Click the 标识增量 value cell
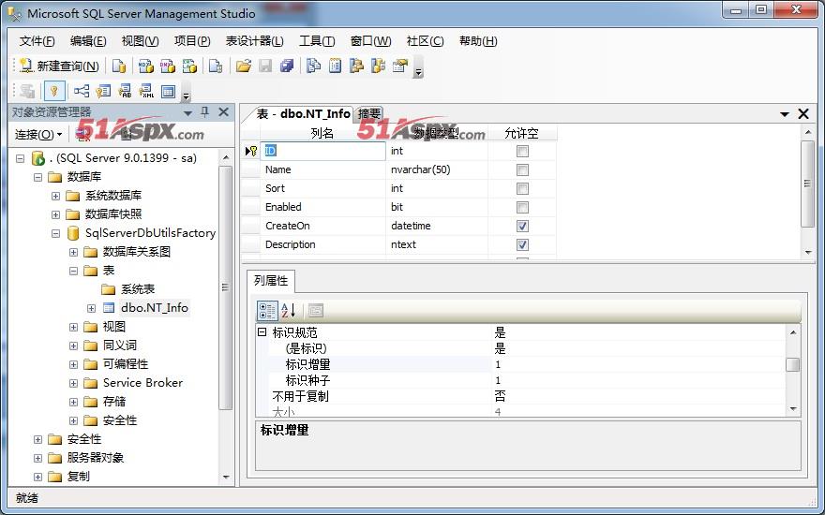This screenshot has height=515, width=825. (638, 364)
